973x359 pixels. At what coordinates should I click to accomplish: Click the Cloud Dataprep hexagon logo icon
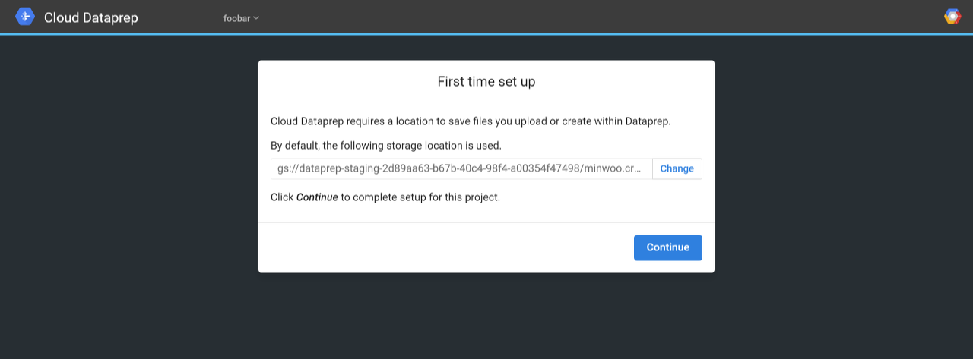tap(25, 16)
